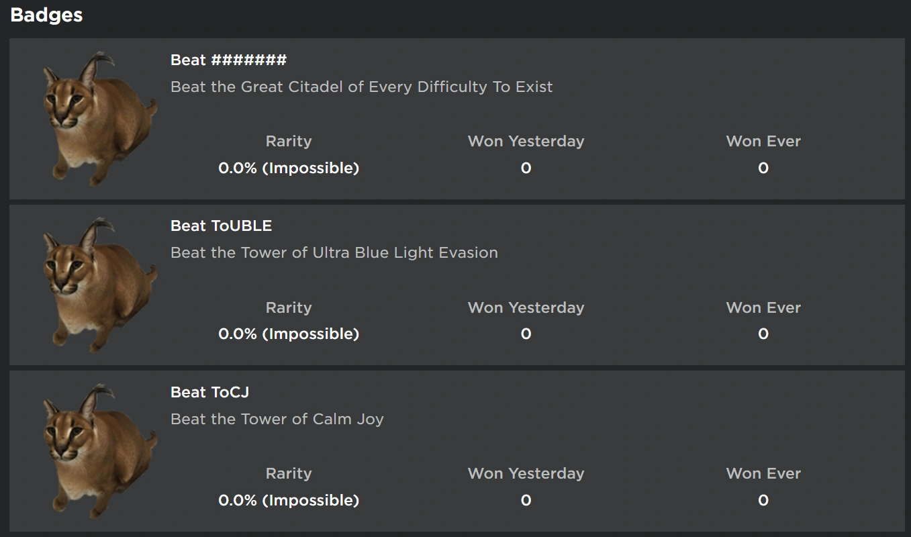
Task: Click rarity value of Beat ToCJ badge
Action: pyautogui.click(x=289, y=501)
